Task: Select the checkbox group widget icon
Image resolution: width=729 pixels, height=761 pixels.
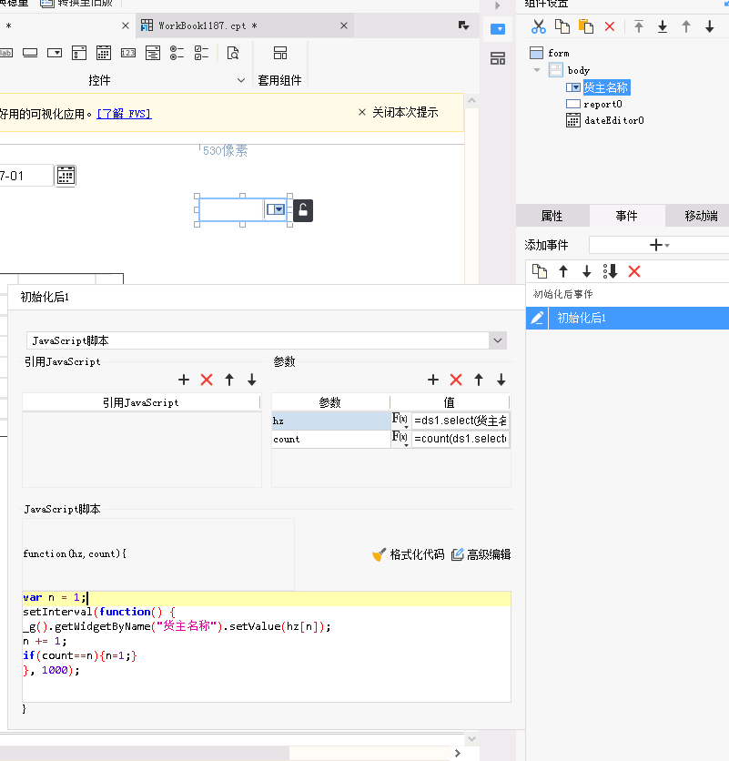Action: (201, 53)
